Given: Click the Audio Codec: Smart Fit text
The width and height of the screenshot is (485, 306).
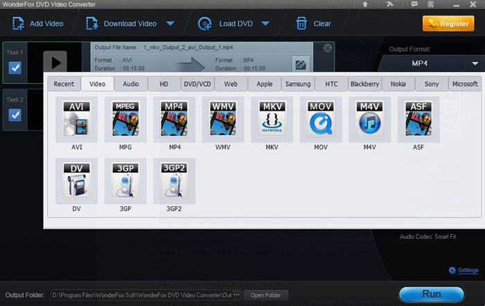Looking at the screenshot, I should [427, 237].
